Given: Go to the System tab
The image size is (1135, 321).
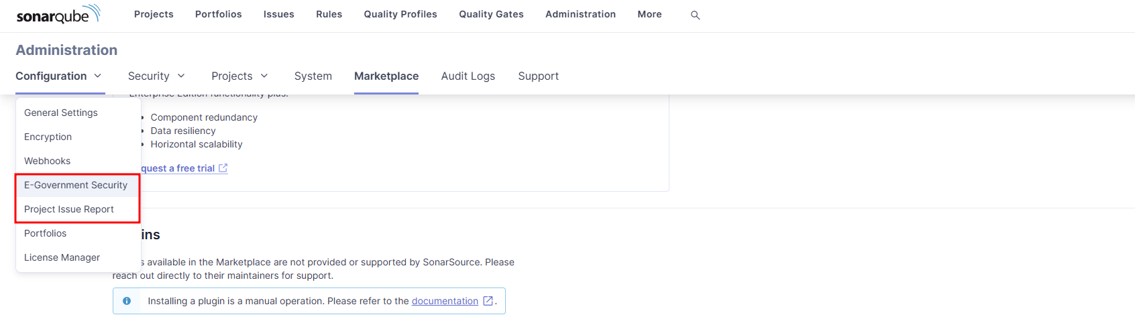Looking at the screenshot, I should coord(313,76).
